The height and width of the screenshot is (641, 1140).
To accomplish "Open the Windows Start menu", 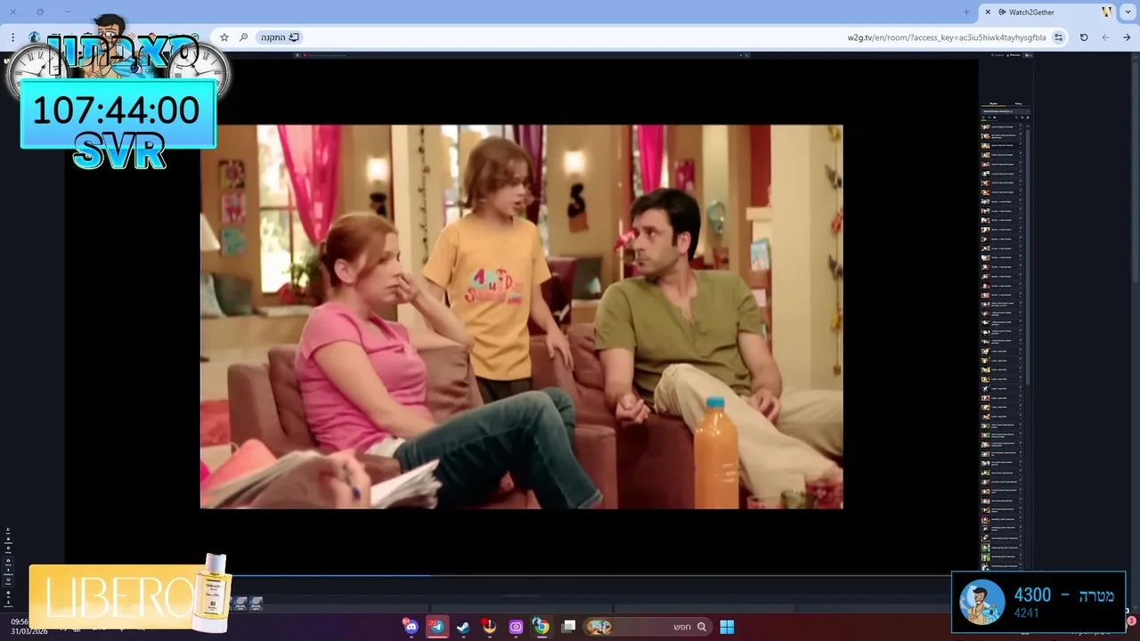I will [x=727, y=627].
